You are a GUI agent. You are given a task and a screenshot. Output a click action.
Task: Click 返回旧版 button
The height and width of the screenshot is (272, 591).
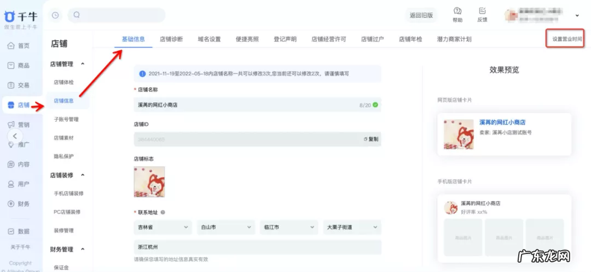[421, 15]
